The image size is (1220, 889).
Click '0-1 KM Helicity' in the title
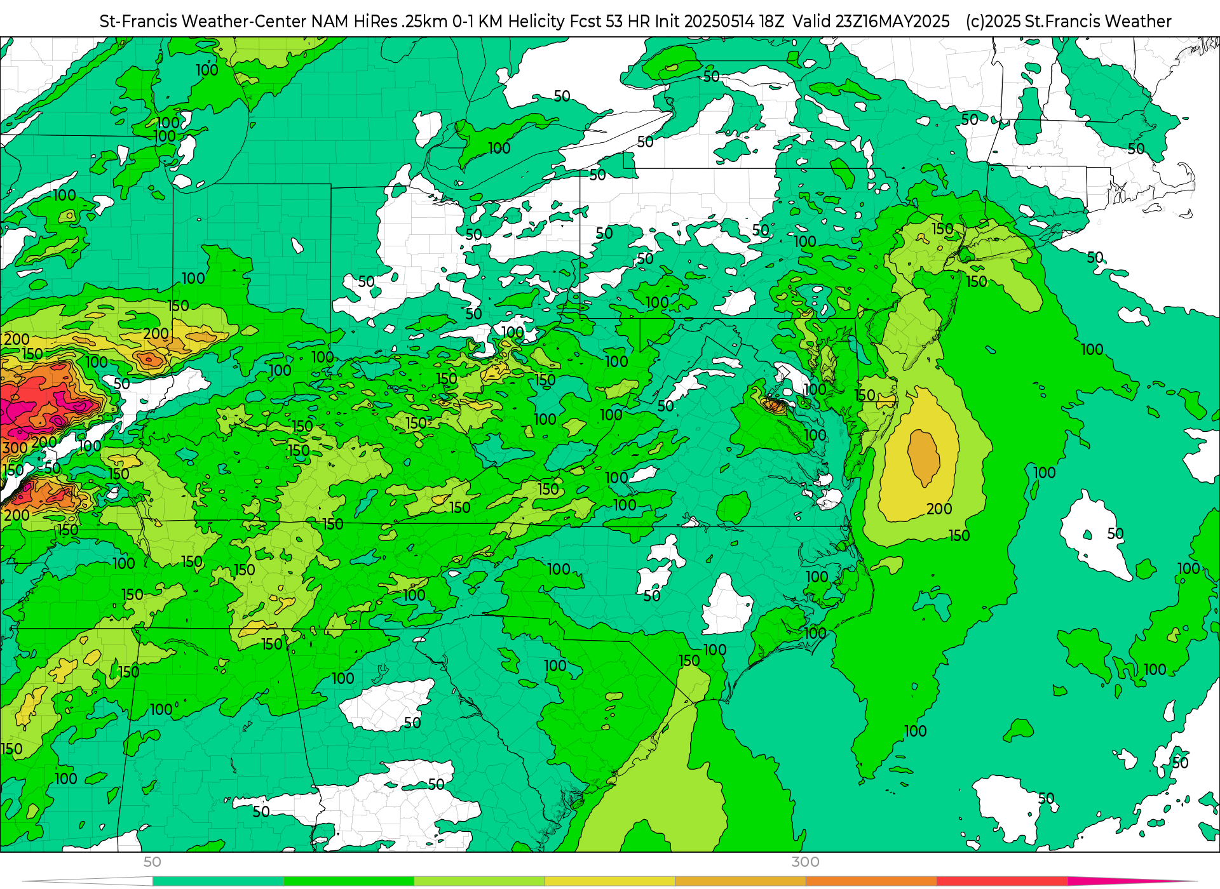[x=508, y=21]
